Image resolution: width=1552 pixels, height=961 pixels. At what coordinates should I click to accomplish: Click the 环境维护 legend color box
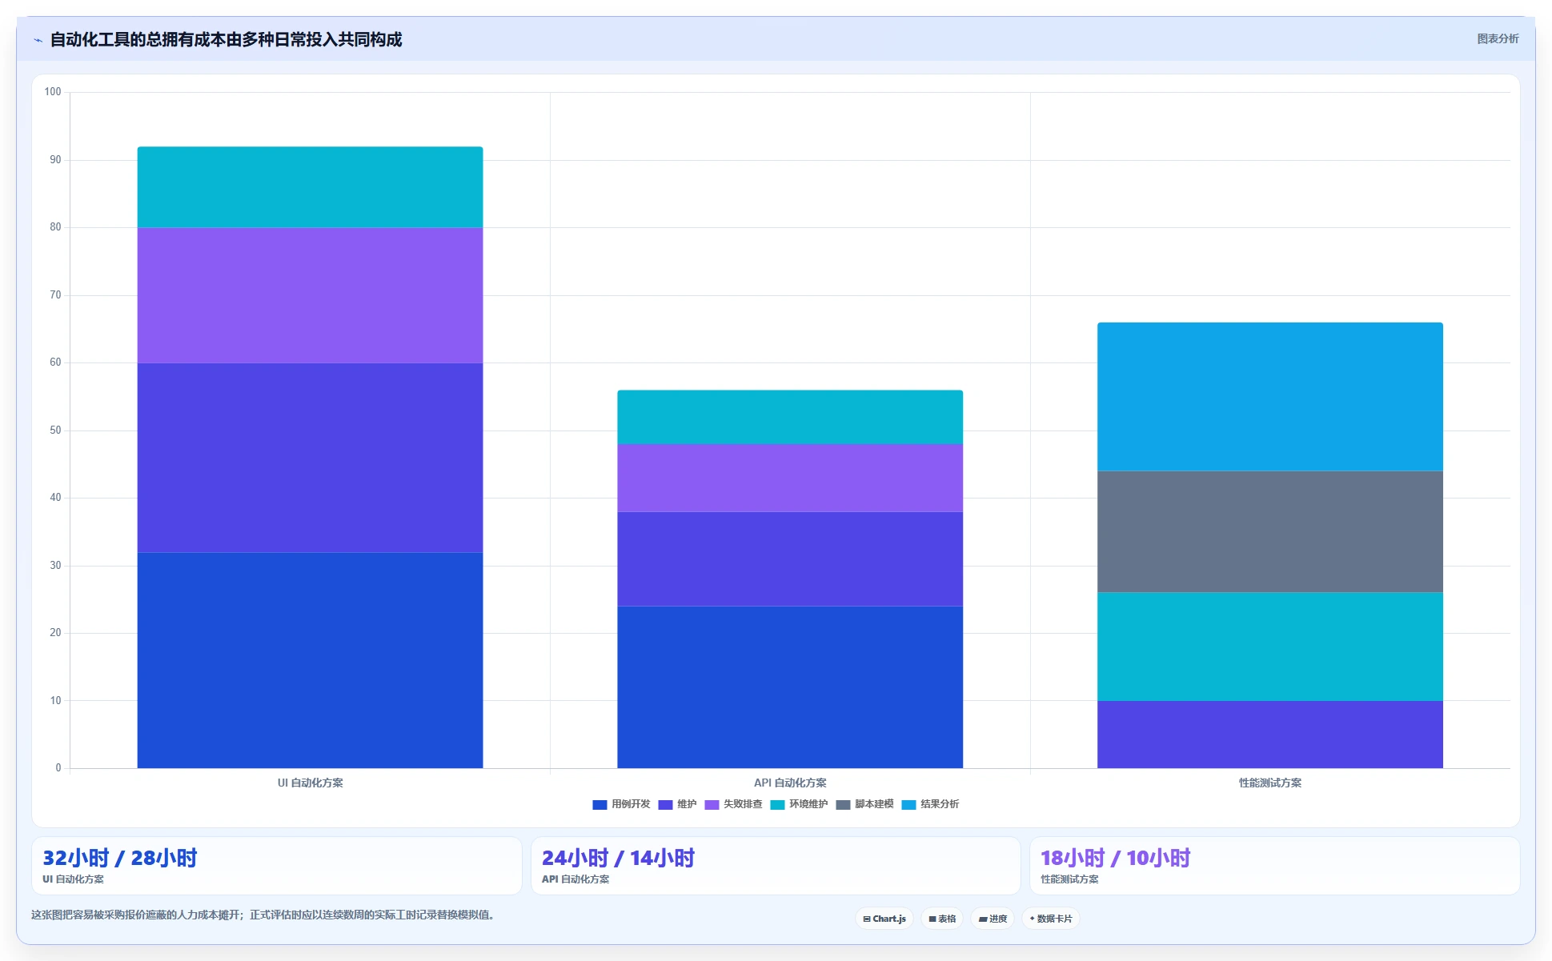777,805
